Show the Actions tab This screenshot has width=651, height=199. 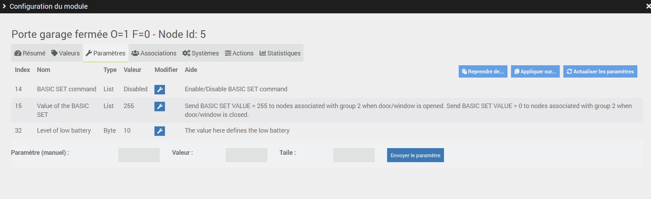point(239,53)
